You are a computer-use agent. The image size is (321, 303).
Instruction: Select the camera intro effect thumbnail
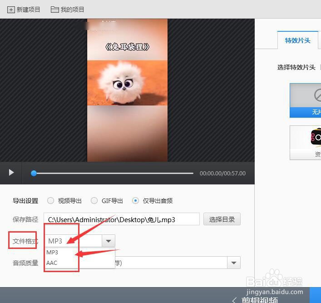(306, 143)
